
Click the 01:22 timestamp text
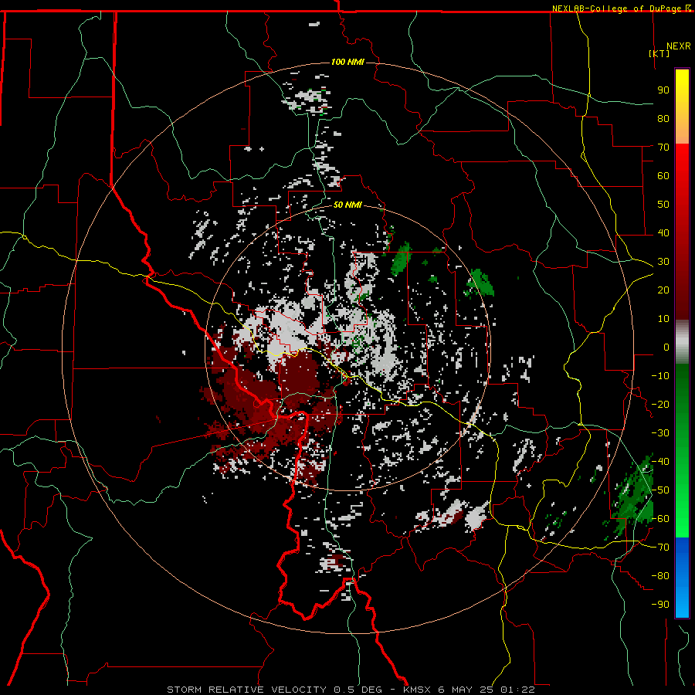point(517,690)
